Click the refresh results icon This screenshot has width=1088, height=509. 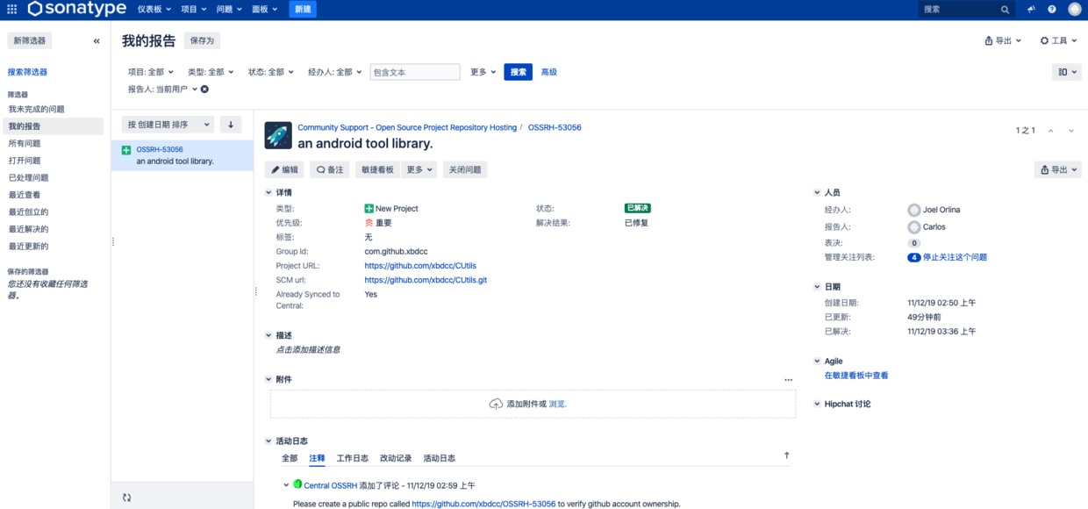point(126,498)
